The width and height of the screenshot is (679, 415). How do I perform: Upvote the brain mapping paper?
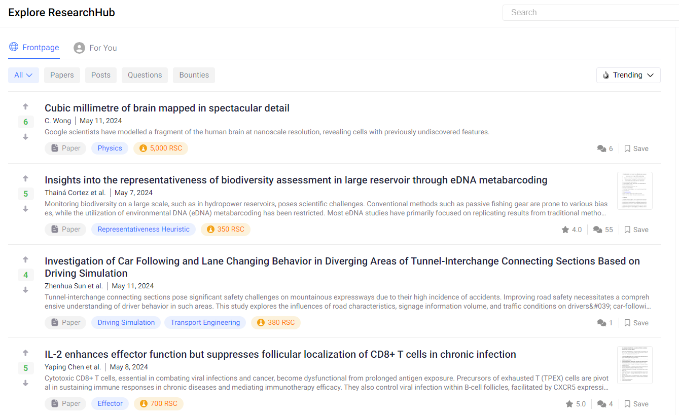(x=25, y=107)
